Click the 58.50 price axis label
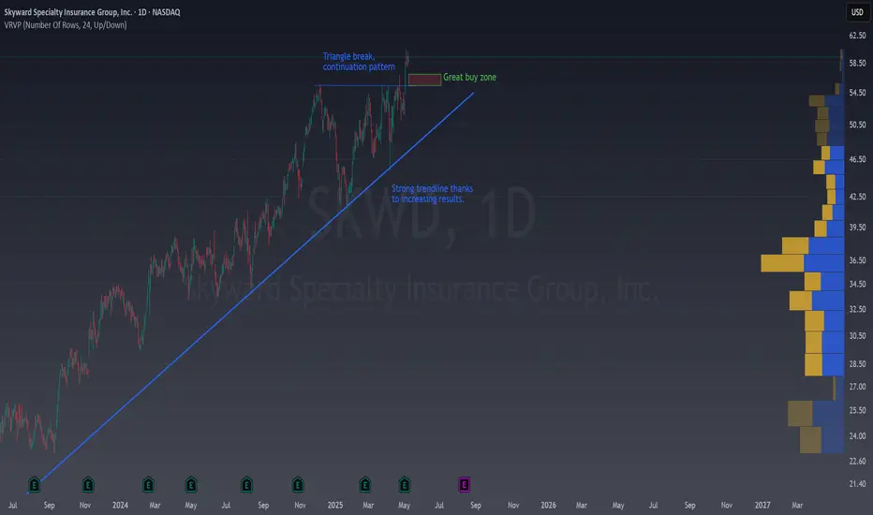This screenshot has height=515, width=873. (x=857, y=64)
